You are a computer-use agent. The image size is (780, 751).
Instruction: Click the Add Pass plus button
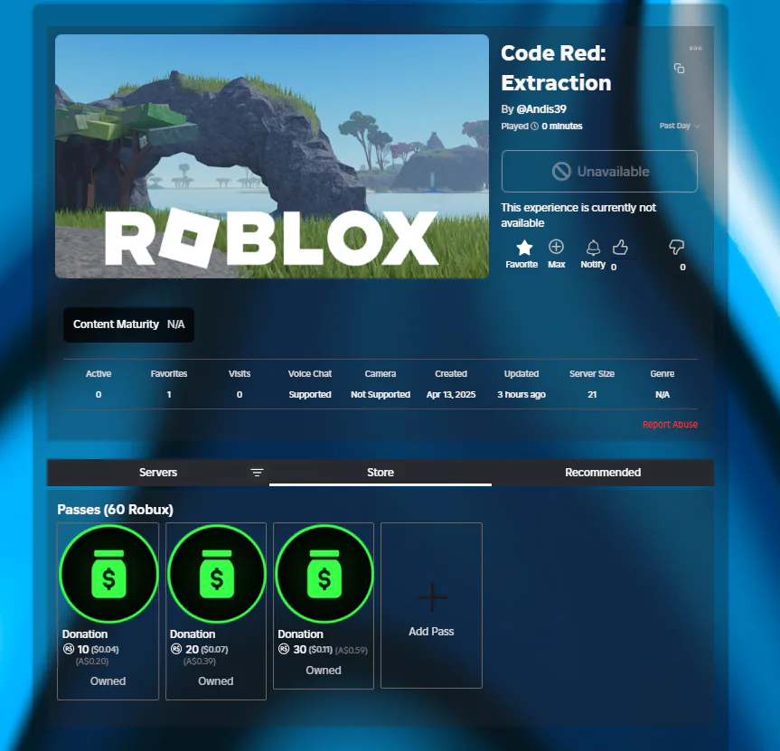pyautogui.click(x=431, y=605)
